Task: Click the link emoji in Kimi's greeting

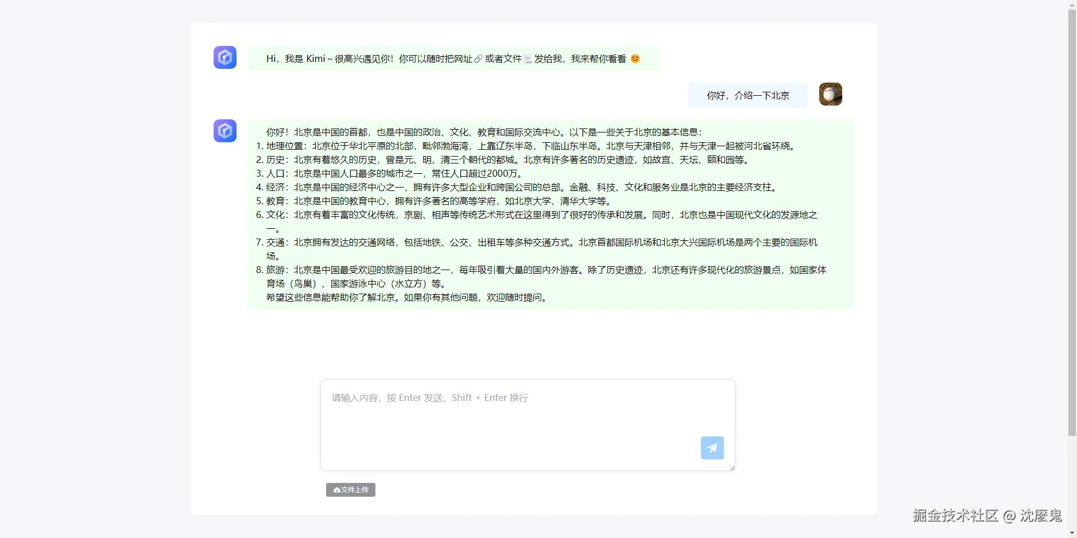Action: [x=478, y=58]
